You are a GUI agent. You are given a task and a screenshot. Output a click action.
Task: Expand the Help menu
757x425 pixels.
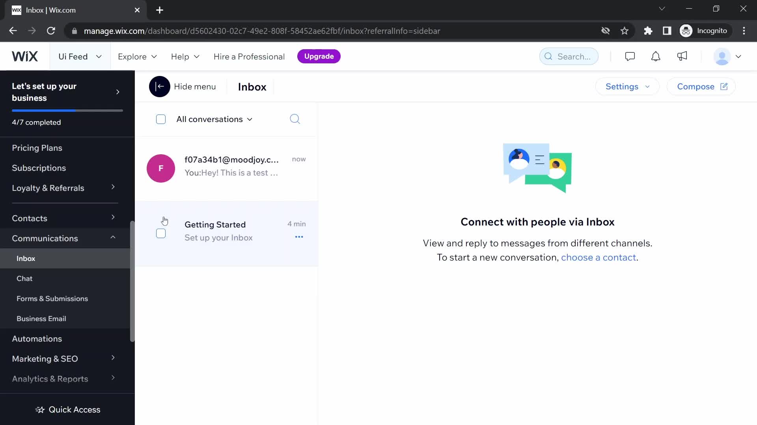click(x=185, y=57)
